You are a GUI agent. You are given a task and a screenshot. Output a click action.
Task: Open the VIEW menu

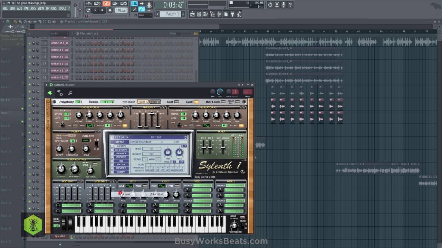41,8
